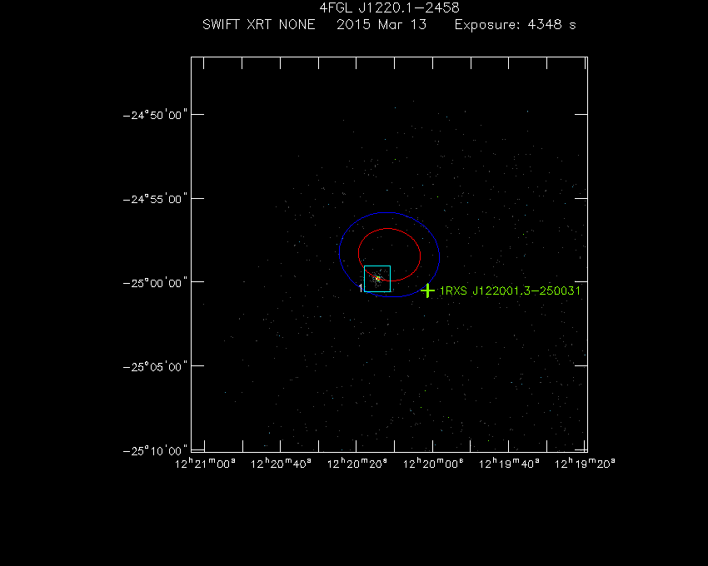Click the declination label -25°00'00"
708x566 pixels.
tap(155, 283)
